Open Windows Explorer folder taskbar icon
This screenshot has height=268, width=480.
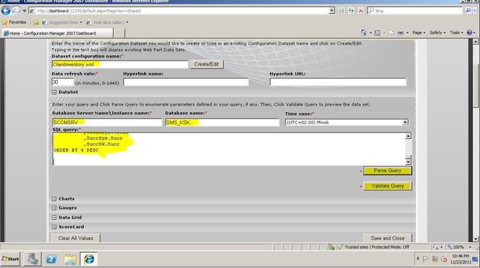coord(70,259)
